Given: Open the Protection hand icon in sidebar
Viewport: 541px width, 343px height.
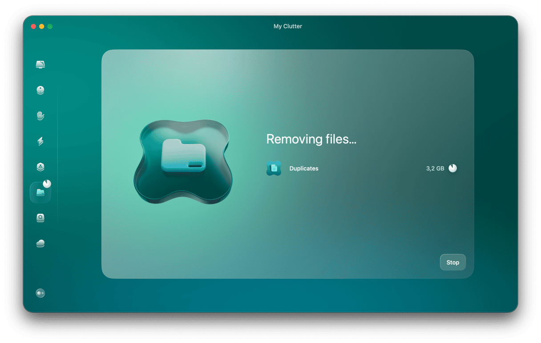Looking at the screenshot, I should coord(40,116).
